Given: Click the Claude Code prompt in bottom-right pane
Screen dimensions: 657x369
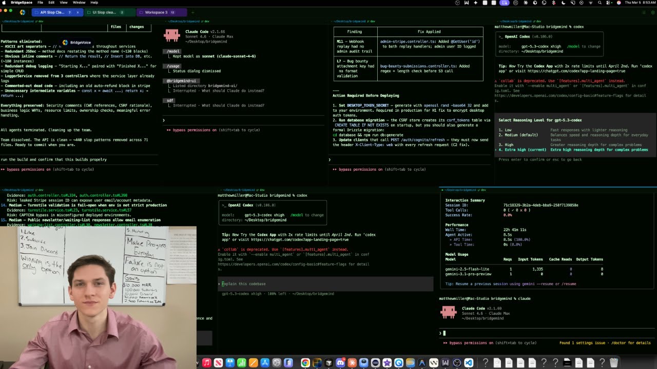Looking at the screenshot, I should [x=548, y=333].
